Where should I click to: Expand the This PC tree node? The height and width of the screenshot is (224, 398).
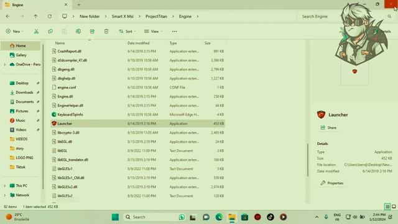(4, 186)
